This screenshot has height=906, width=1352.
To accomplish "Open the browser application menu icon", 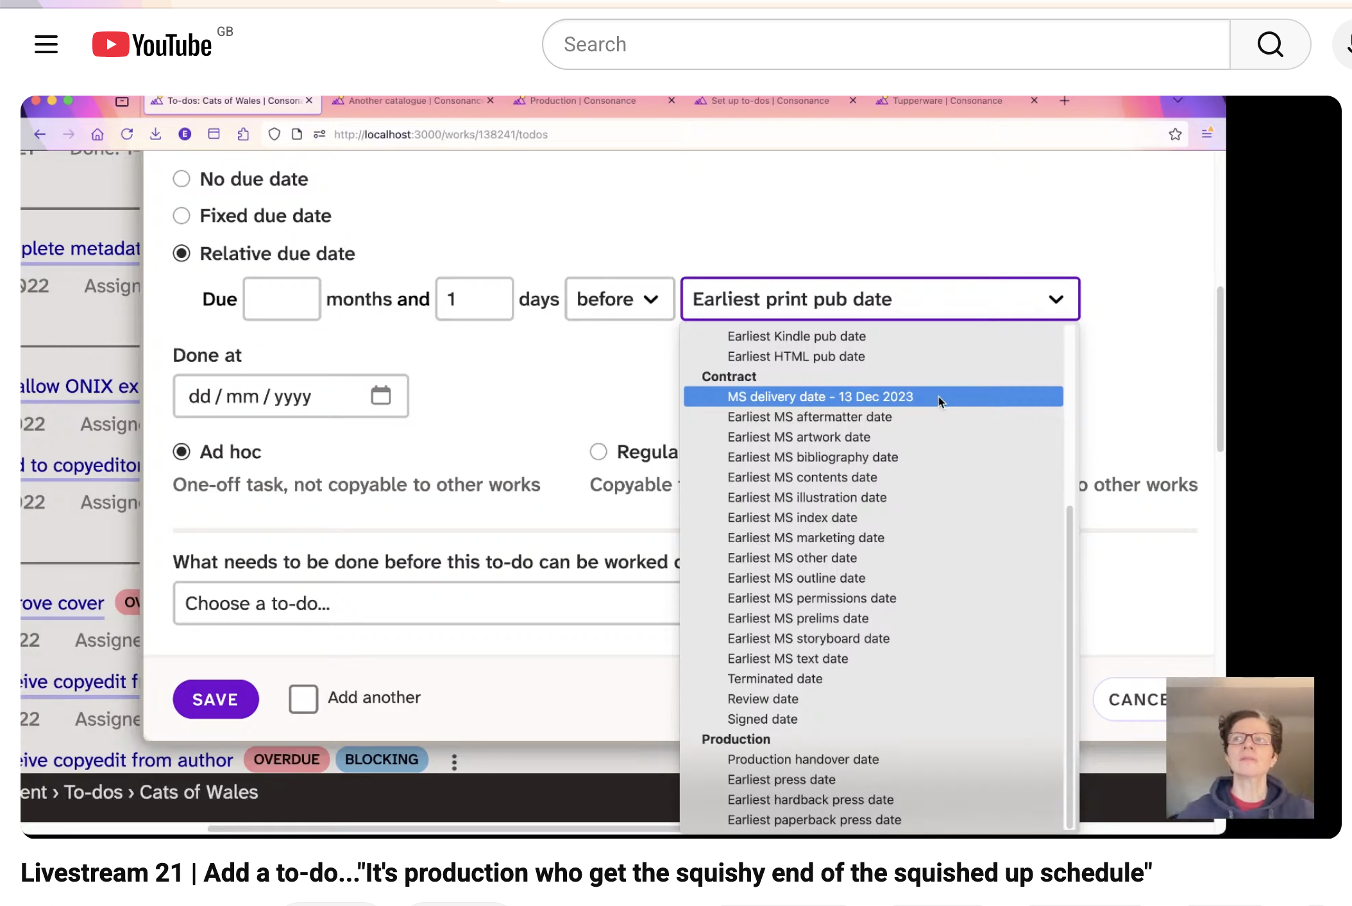I will pyautogui.click(x=1207, y=133).
